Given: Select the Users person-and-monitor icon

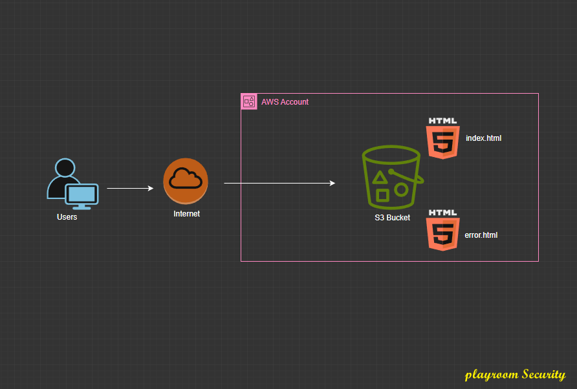Looking at the screenshot, I should (x=71, y=184).
